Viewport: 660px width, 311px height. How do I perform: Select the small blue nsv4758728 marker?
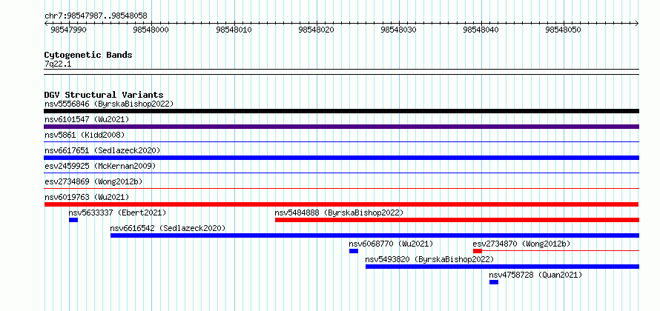pos(494,282)
